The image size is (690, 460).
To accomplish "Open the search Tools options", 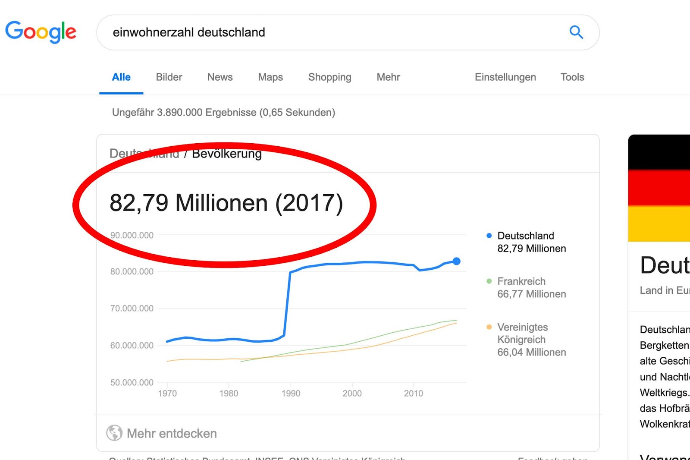I will pyautogui.click(x=572, y=77).
